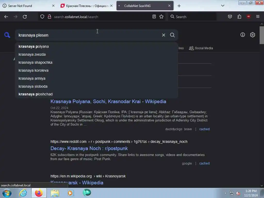Choose suggestion krasnaya ploshchad
Viewport: 264px width, 198px height.
click(x=96, y=94)
